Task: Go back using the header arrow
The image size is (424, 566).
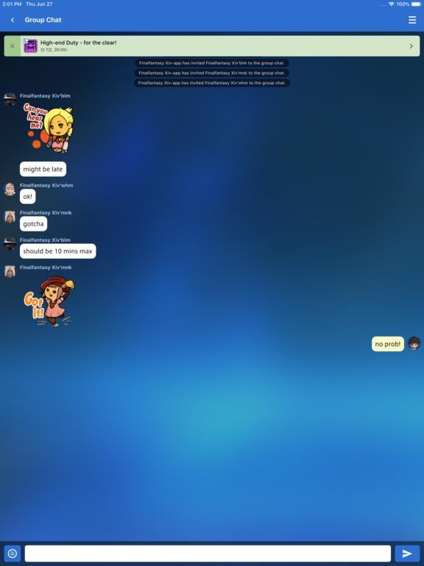Action: pyautogui.click(x=13, y=20)
